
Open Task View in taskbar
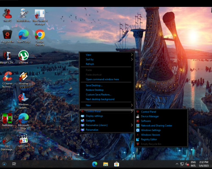point(14,164)
